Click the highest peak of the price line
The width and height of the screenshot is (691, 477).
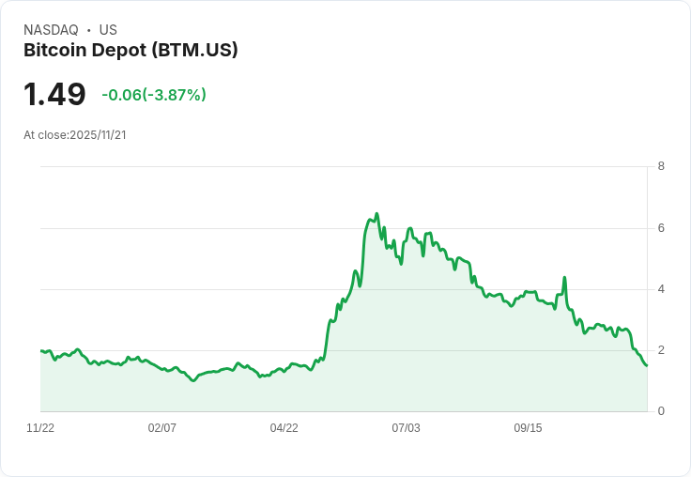pyautogui.click(x=376, y=214)
